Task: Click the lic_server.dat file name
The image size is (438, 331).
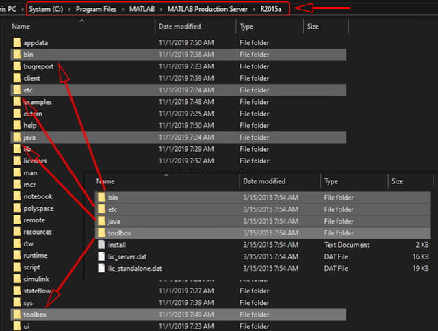Action: [127, 256]
